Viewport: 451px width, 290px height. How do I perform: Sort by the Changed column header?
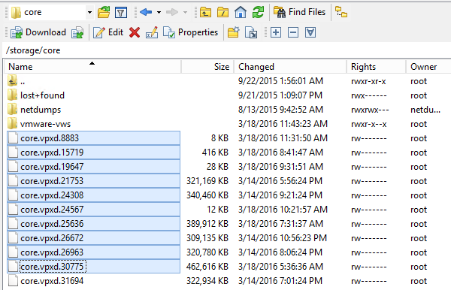(290, 67)
